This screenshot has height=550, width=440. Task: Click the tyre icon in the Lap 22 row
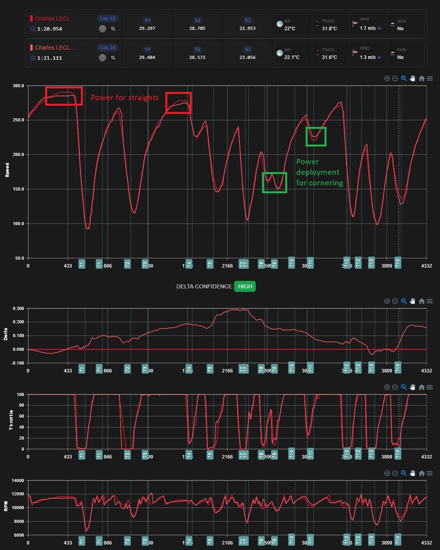coord(103,29)
